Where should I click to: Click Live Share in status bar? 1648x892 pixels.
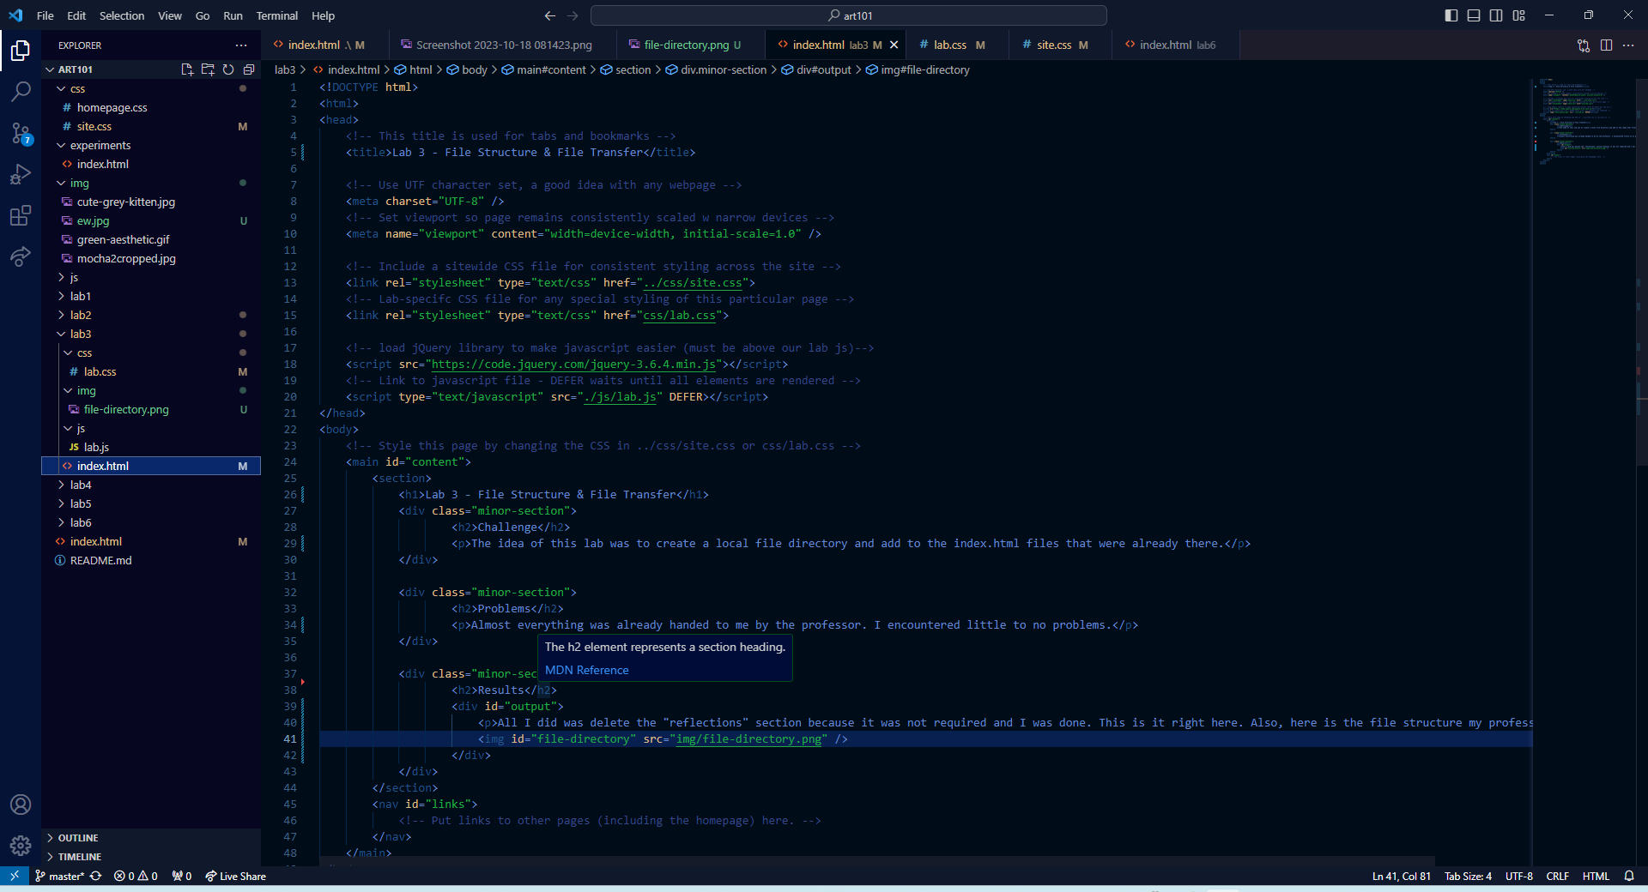[236, 876]
